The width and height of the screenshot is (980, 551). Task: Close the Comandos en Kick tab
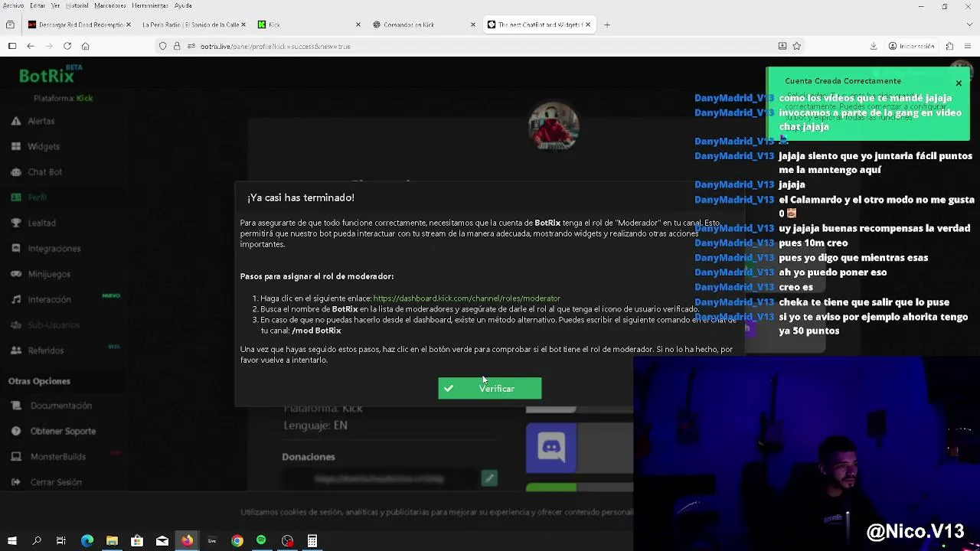point(473,24)
